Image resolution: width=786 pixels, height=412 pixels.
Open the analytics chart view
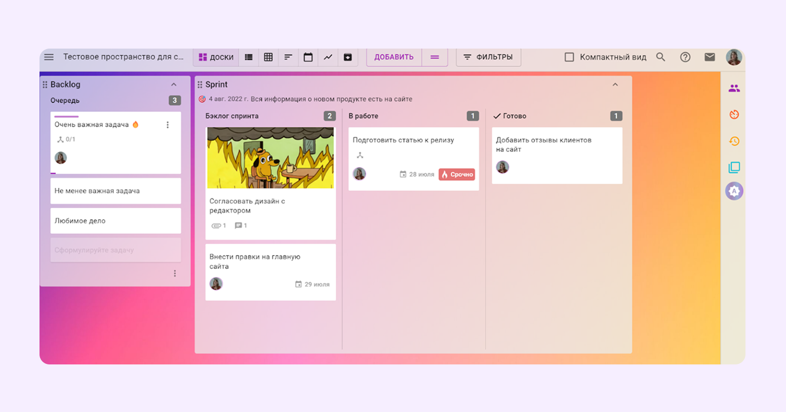coord(328,57)
